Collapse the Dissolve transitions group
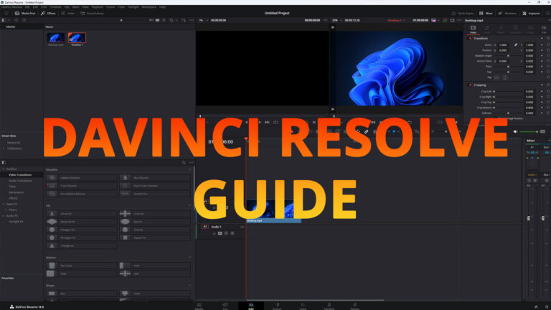 click(190, 170)
